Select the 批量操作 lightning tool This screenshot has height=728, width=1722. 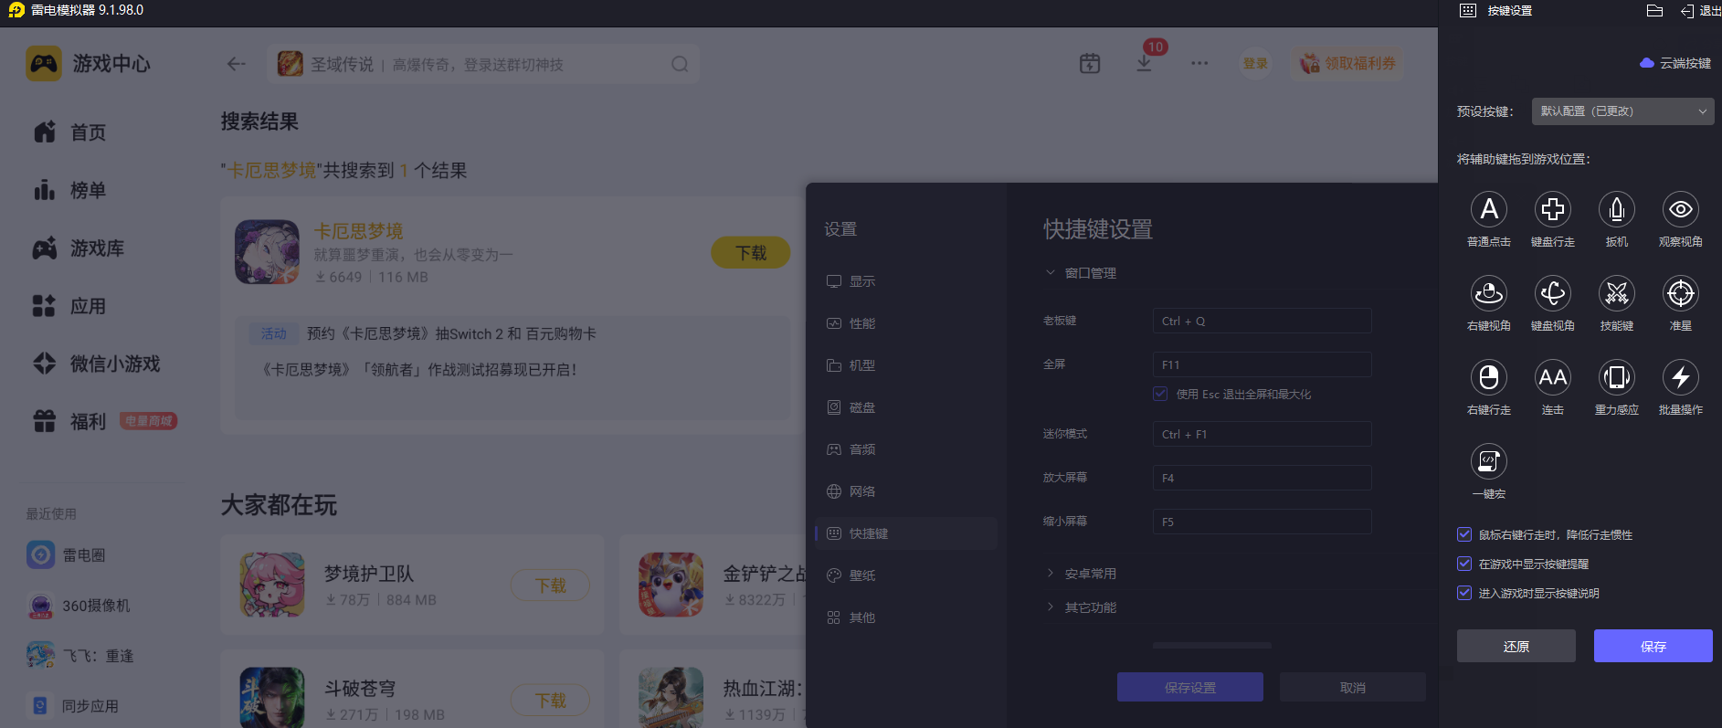tap(1681, 378)
